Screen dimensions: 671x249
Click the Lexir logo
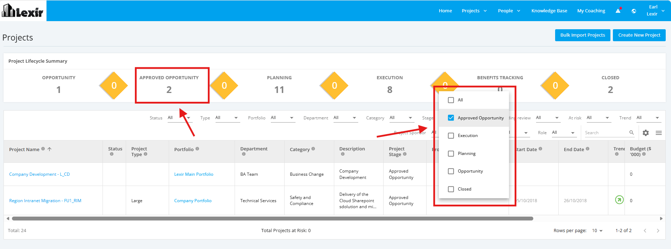coord(23,11)
